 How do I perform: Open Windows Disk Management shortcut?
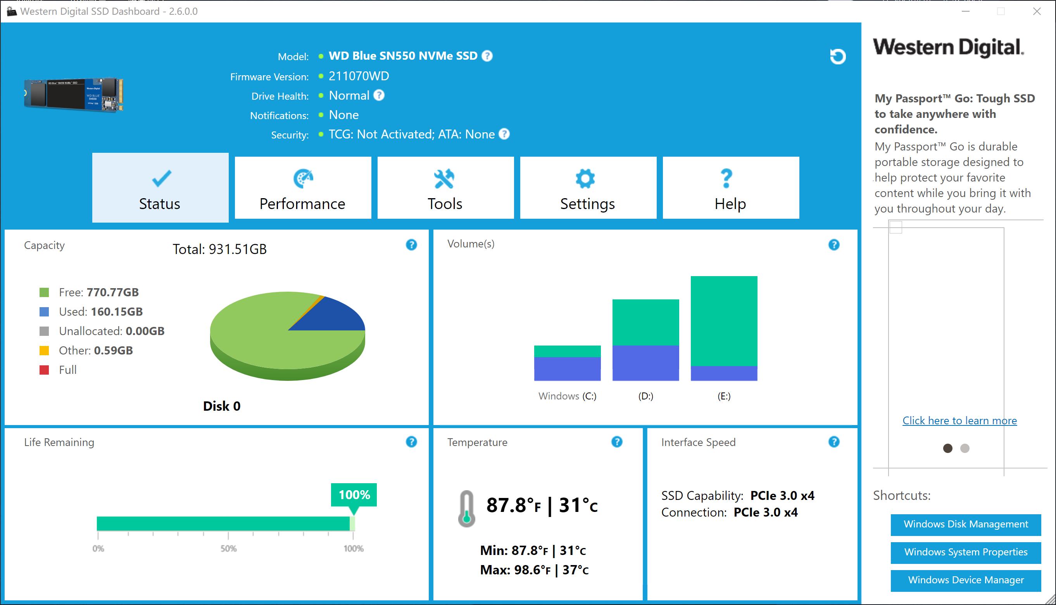[x=965, y=524]
